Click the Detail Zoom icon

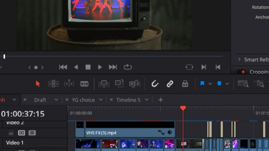click(259, 84)
